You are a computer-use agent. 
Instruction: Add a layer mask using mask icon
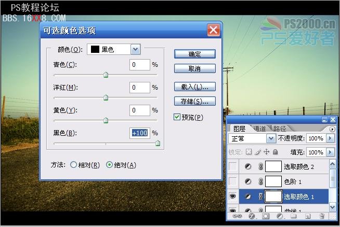coord(266,216)
